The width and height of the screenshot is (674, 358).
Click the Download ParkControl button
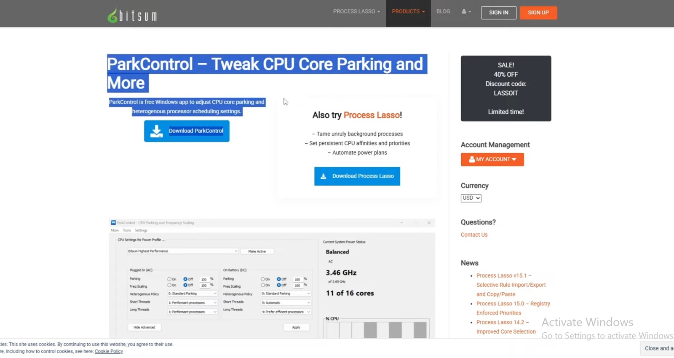(x=187, y=131)
